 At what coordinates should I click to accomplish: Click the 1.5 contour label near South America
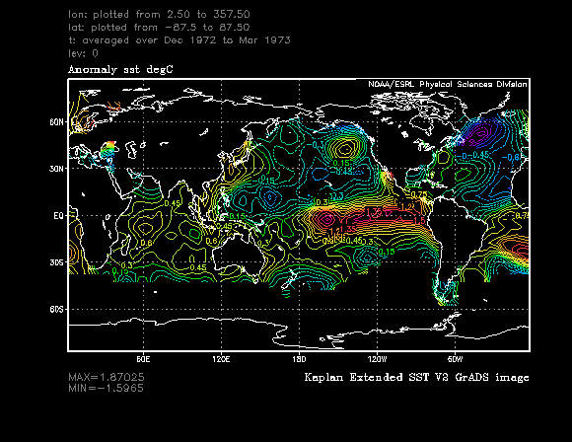(420, 221)
